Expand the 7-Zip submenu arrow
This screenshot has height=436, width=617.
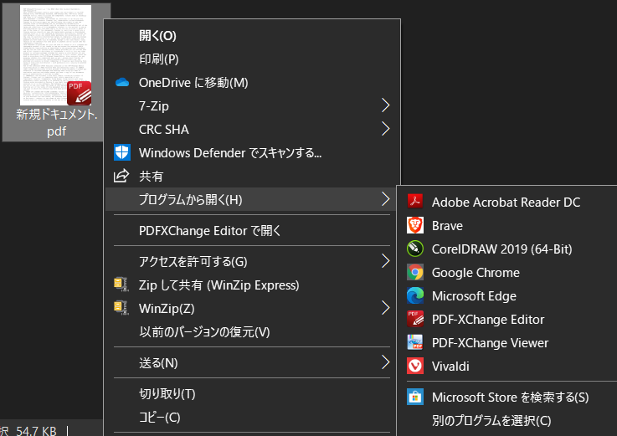[386, 105]
